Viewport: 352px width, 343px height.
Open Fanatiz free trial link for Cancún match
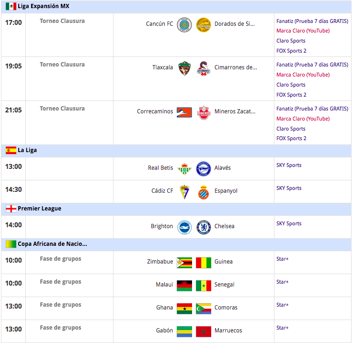point(312,21)
